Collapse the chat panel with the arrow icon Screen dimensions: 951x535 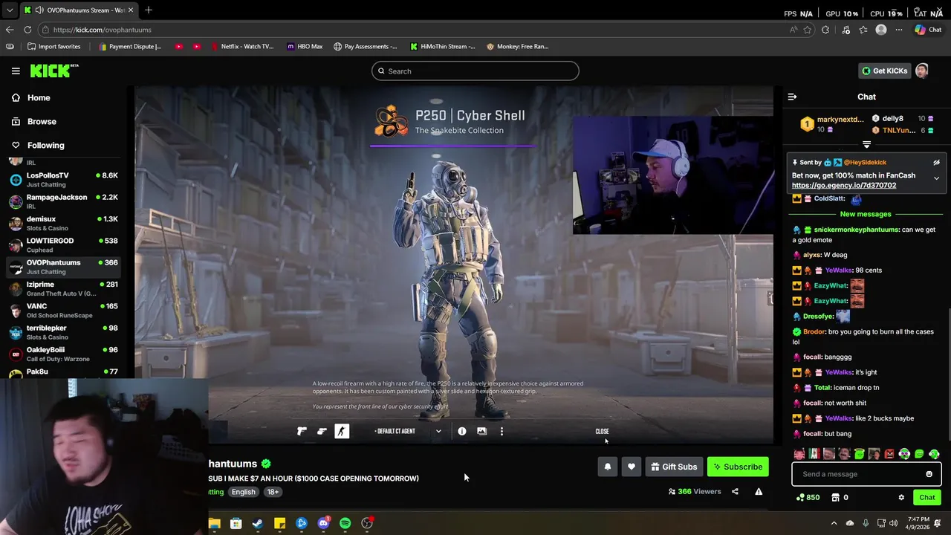pos(792,97)
